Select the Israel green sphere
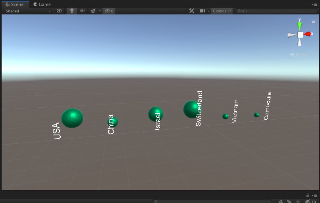This screenshot has width=320, height=203. click(156, 114)
